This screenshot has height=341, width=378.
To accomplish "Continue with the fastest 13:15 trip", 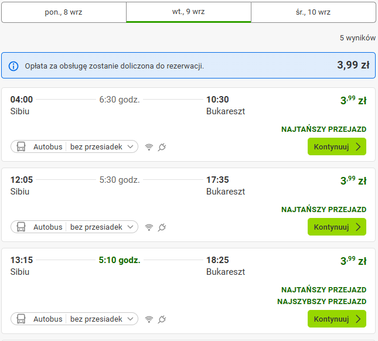I will click(337, 319).
